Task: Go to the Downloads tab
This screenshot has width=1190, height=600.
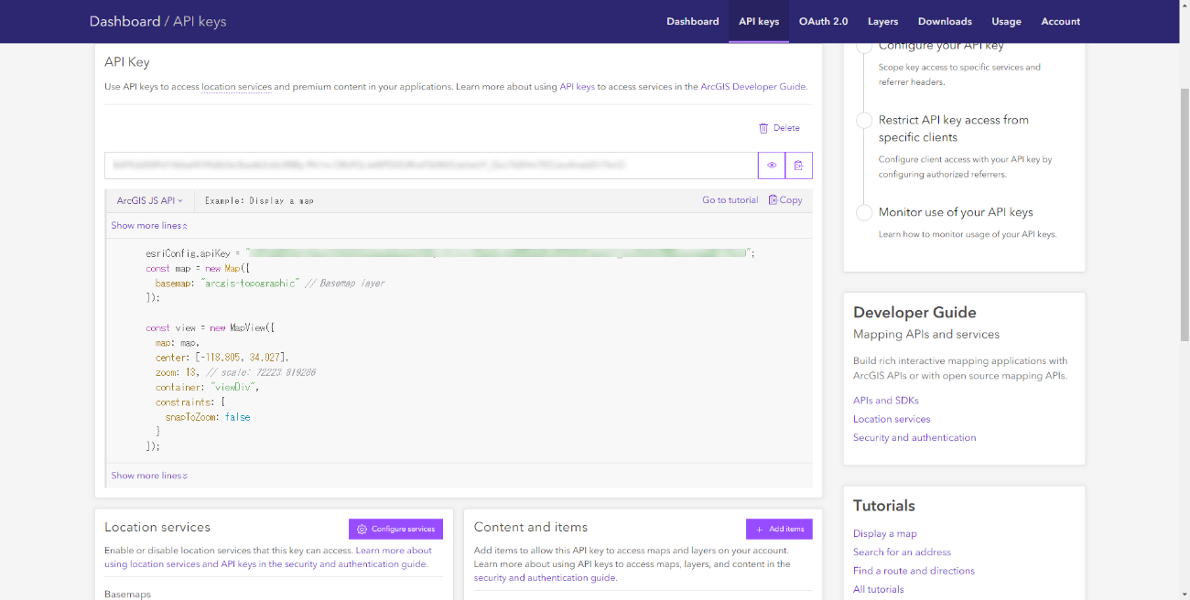Action: click(945, 21)
